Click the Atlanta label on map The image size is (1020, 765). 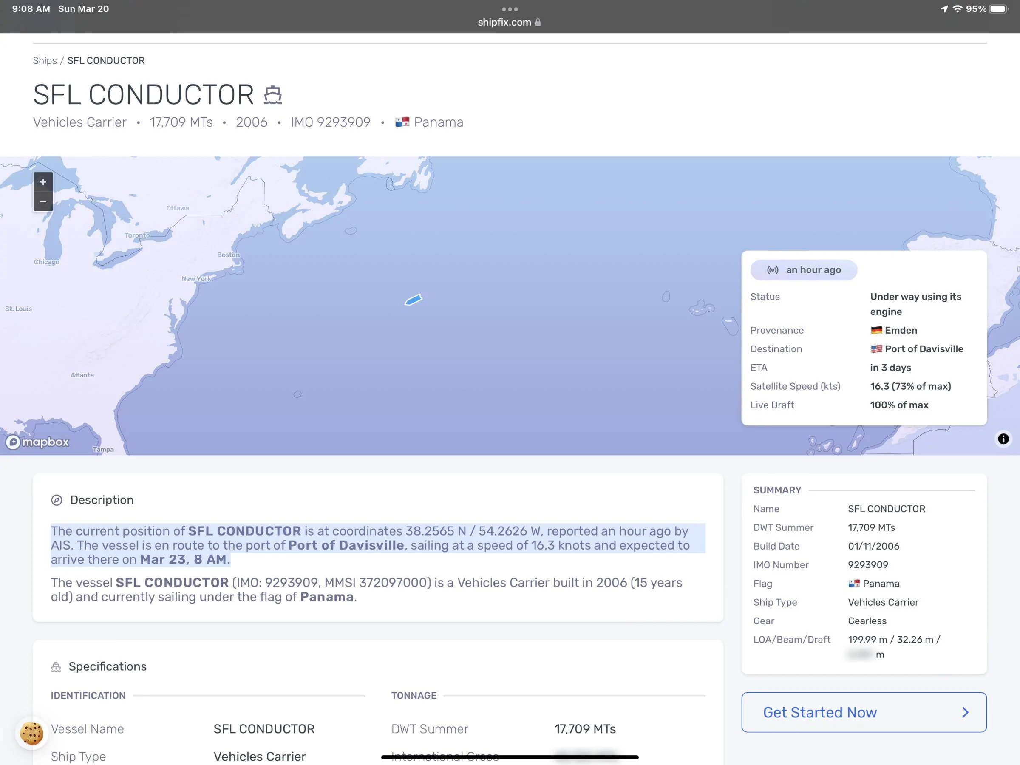coord(82,375)
